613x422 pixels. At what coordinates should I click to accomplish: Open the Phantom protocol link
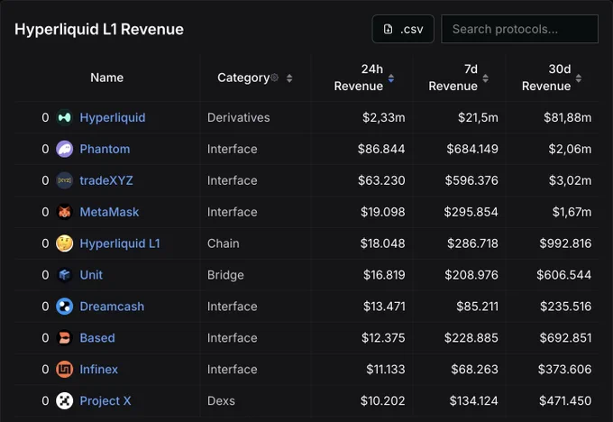click(x=105, y=149)
